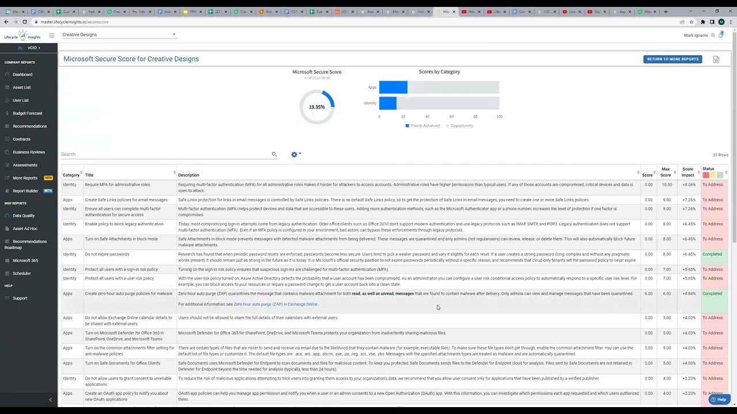Open Recommendations in the sidebar
Image resolution: width=737 pixels, height=414 pixels.
pos(29,126)
